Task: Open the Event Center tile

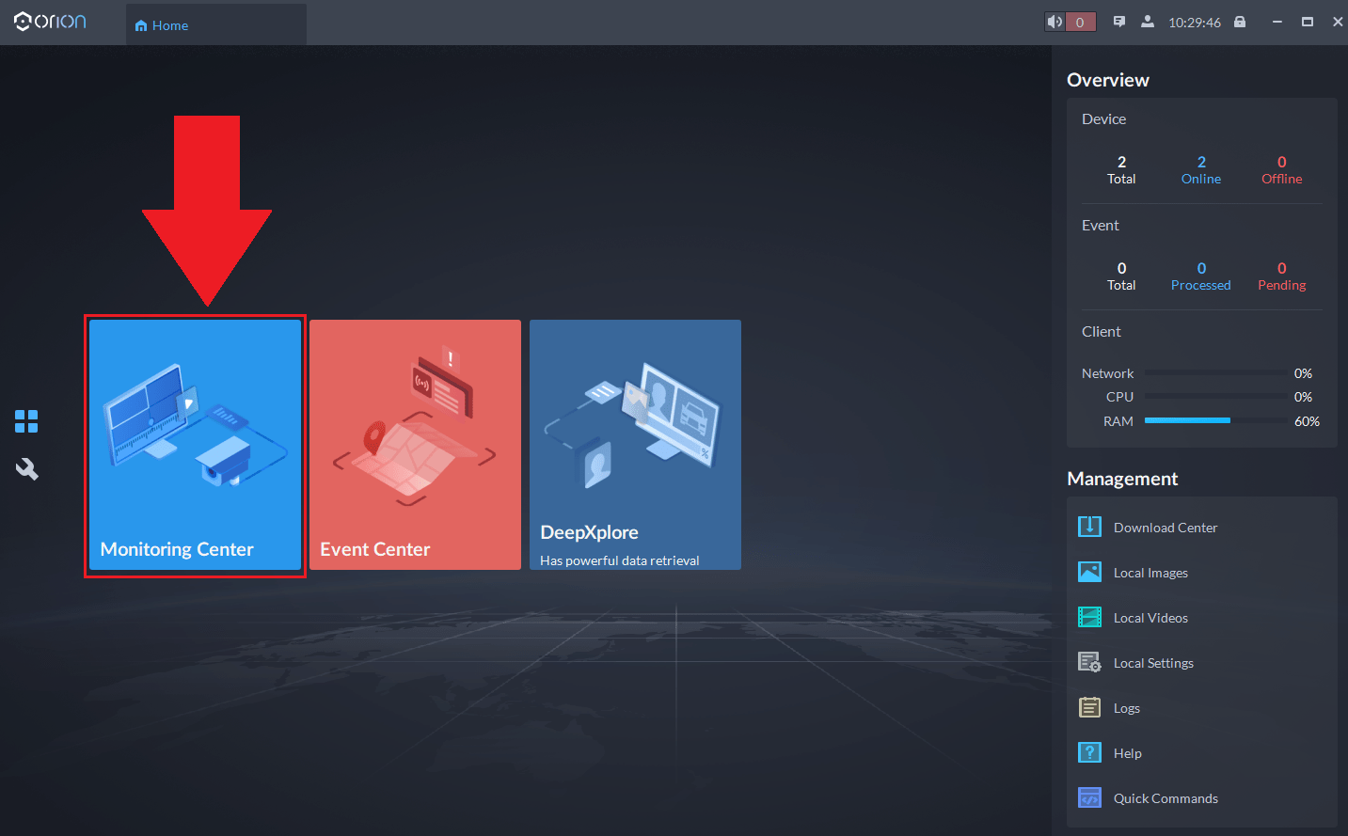Action: (415, 445)
